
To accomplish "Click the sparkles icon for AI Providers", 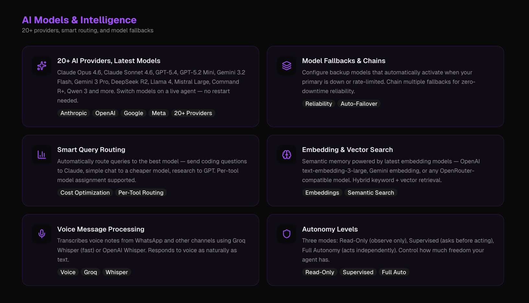I will (42, 66).
